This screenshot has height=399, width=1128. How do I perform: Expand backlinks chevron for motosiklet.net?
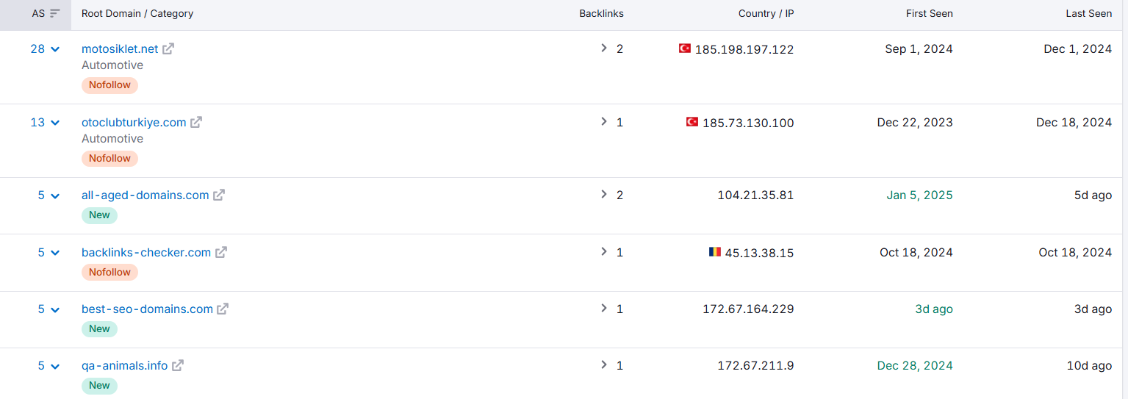604,48
